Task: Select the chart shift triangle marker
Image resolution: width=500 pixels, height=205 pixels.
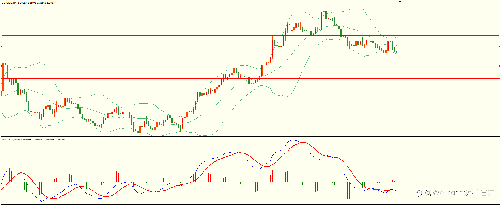Action: click(400, 1)
